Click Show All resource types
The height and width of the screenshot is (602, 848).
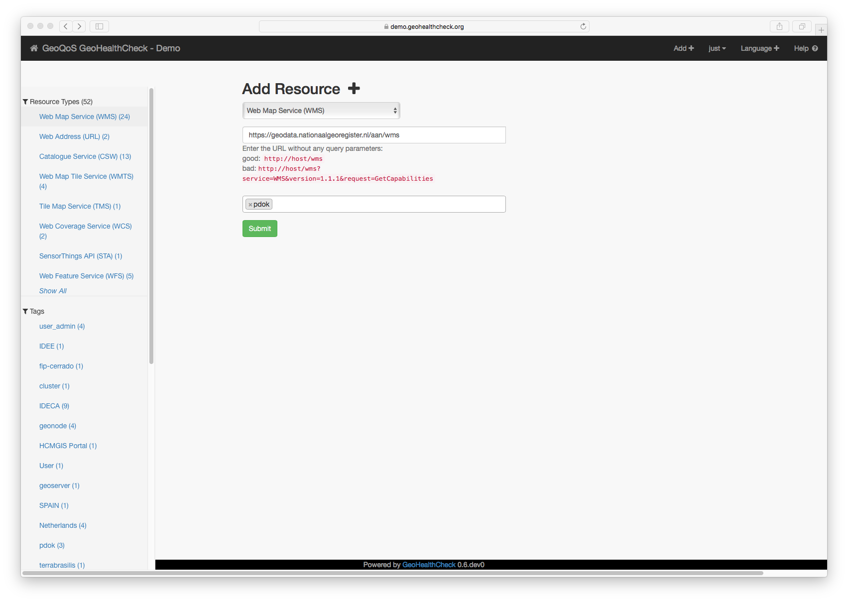click(x=53, y=291)
